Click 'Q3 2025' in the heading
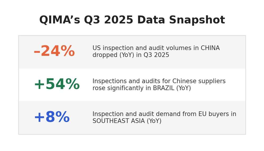264x151 pixels. click(109, 20)
